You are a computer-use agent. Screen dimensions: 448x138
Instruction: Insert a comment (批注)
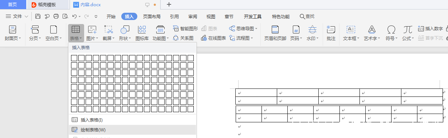331,33
